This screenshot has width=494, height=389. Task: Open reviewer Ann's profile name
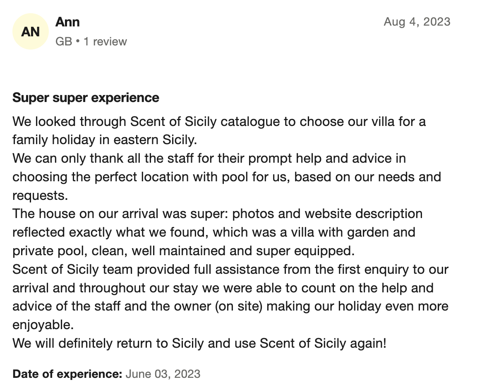67,22
